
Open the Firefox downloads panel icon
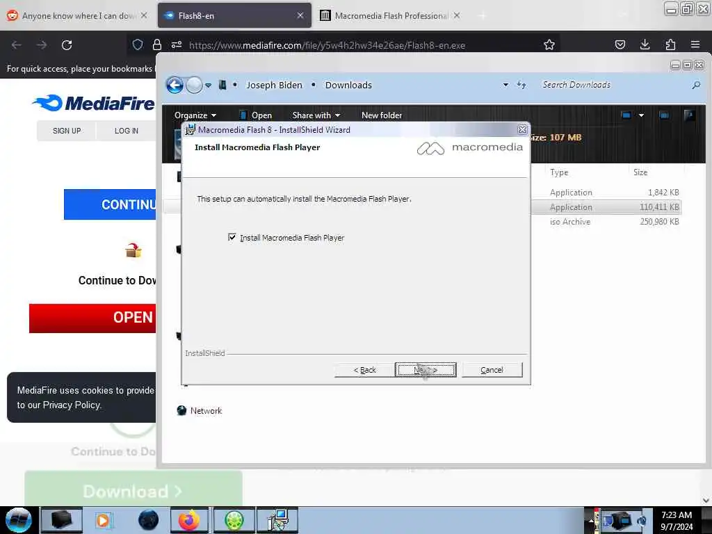point(645,44)
